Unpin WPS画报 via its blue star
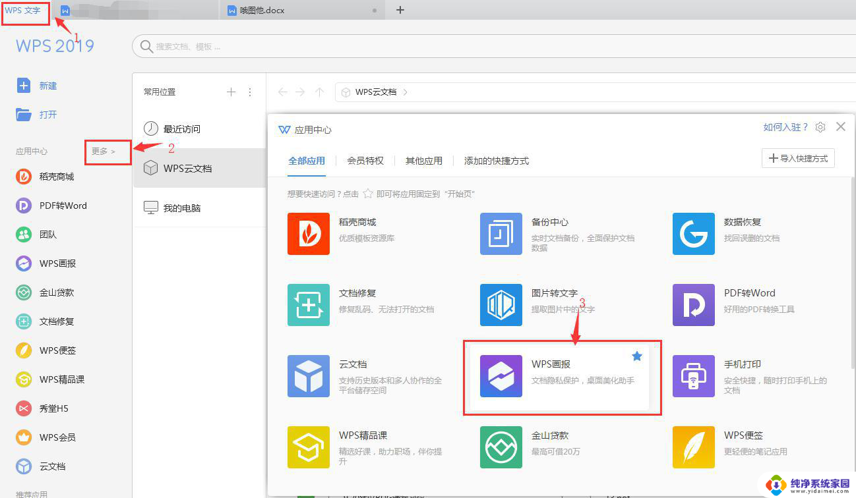This screenshot has height=498, width=856. pyautogui.click(x=637, y=356)
